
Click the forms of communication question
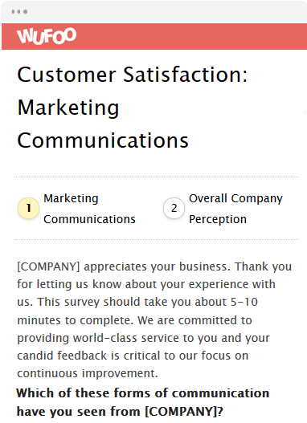(143, 402)
